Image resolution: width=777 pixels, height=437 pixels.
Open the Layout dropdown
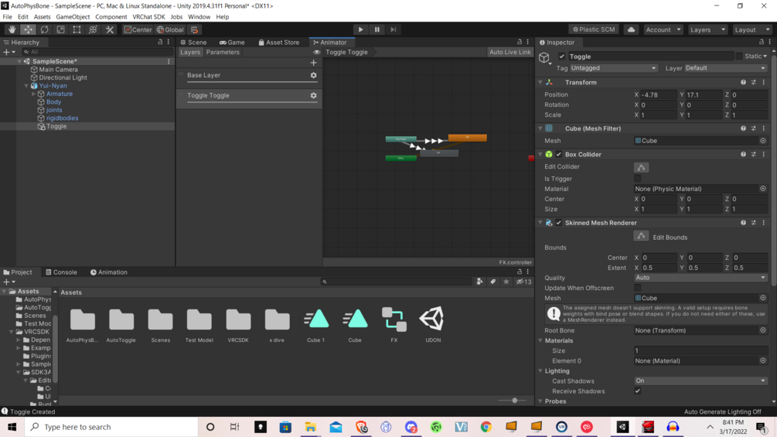pyautogui.click(x=751, y=29)
